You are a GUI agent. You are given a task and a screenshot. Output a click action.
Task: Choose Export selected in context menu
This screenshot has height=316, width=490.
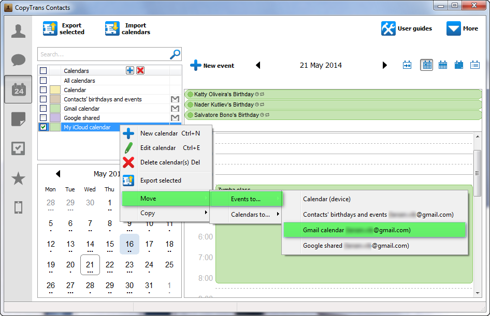click(166, 180)
